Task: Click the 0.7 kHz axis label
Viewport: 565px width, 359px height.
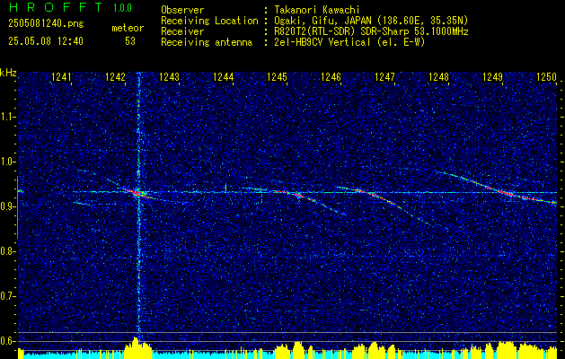Action: (8, 296)
